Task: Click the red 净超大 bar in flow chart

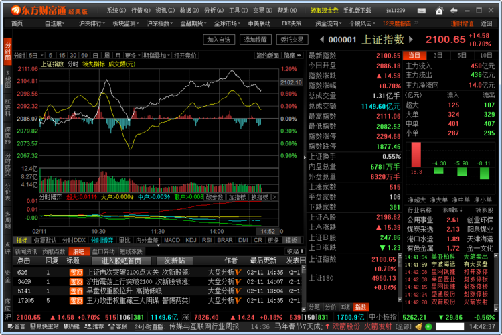Action: pyautogui.click(x=416, y=155)
